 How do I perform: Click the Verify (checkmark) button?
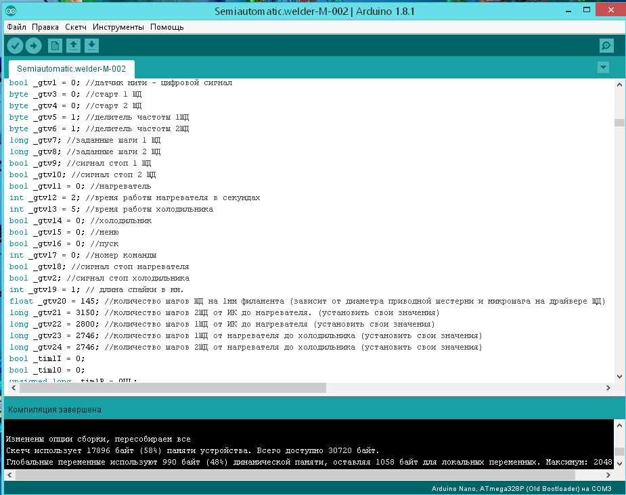tap(15, 46)
